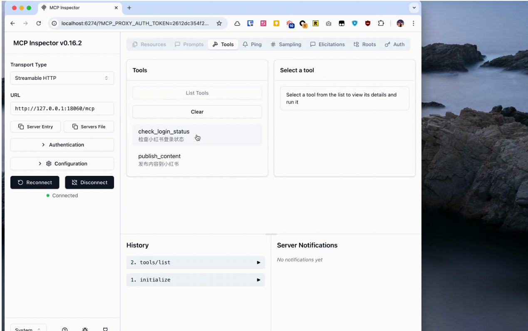
Task: Click the panel resize handle above History
Action: (271, 234)
